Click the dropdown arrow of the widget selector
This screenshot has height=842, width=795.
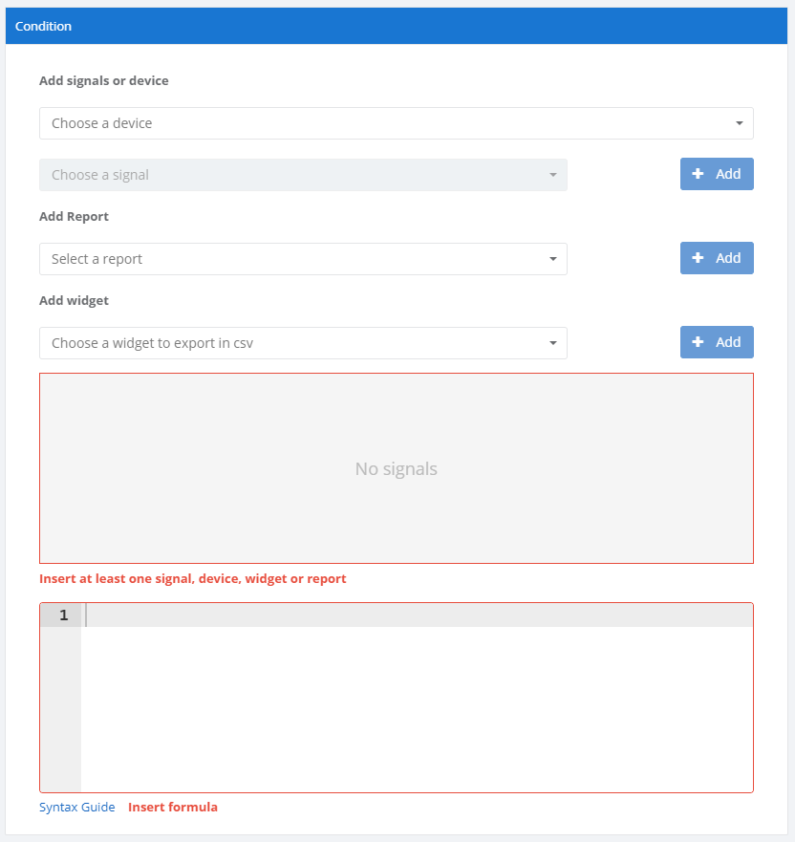pos(552,343)
